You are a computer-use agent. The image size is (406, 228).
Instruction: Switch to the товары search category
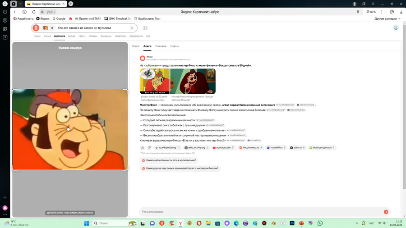tap(93, 36)
